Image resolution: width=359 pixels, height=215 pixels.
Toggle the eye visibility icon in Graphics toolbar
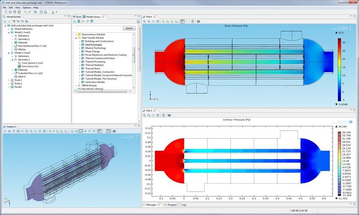pyautogui.click(x=9, y=131)
